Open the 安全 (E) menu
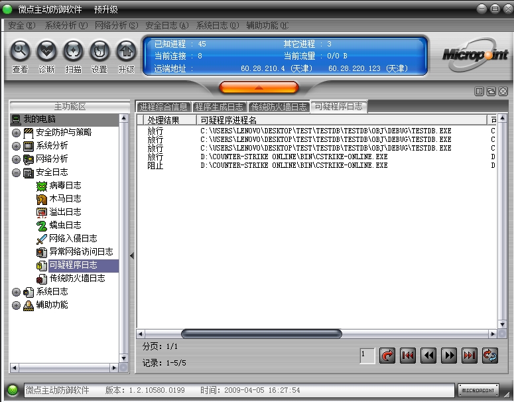Viewport: 514px width, 402px height. [22, 25]
